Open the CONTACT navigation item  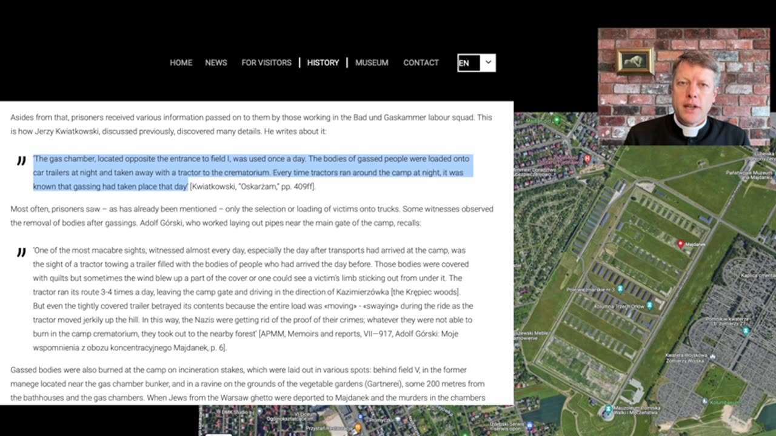421,62
